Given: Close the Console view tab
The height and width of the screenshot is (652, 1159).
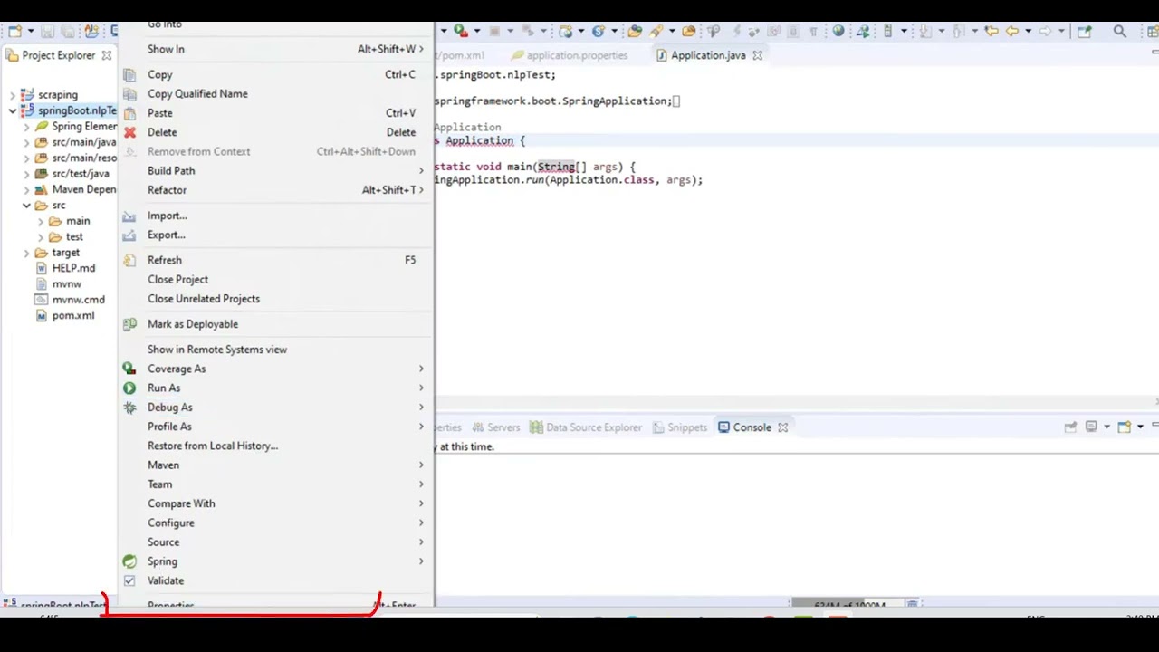Looking at the screenshot, I should 783,427.
